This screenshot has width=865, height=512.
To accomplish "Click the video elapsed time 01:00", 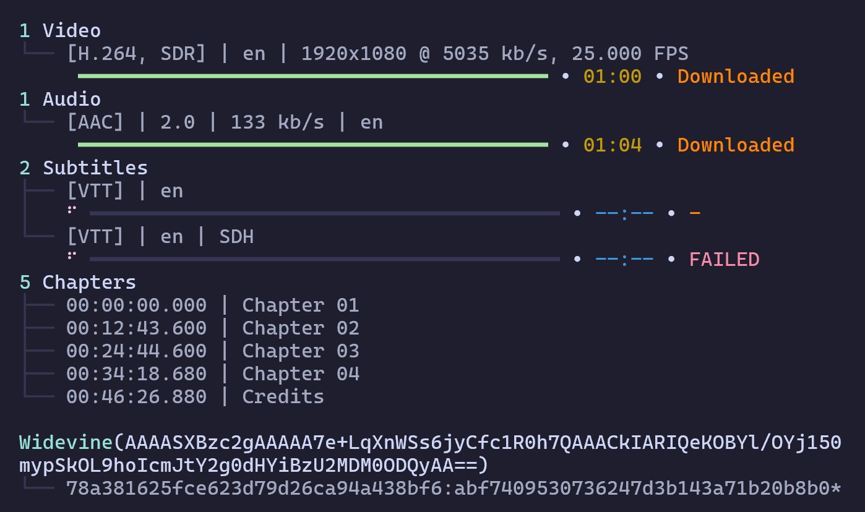I will pyautogui.click(x=612, y=77).
